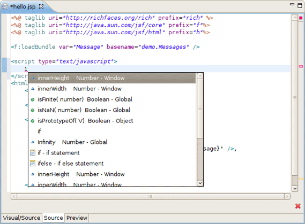
Task: Click the richfaces.org/rich taglib uri value
Action: click(x=109, y=18)
